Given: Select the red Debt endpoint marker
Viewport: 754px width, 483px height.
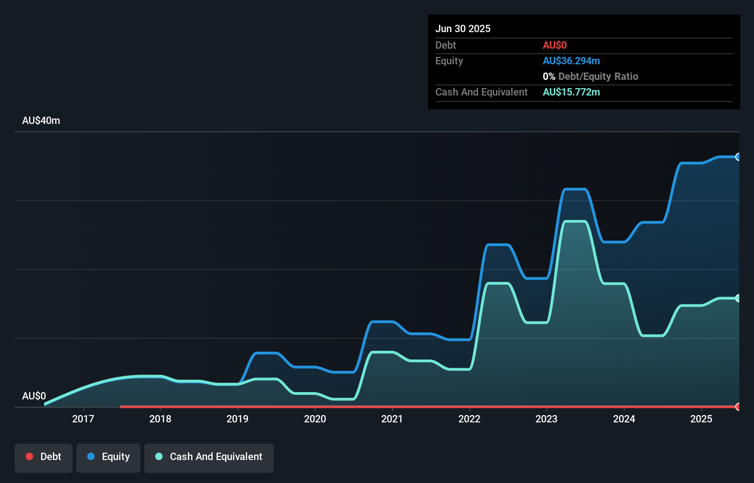Looking at the screenshot, I should tap(738, 407).
